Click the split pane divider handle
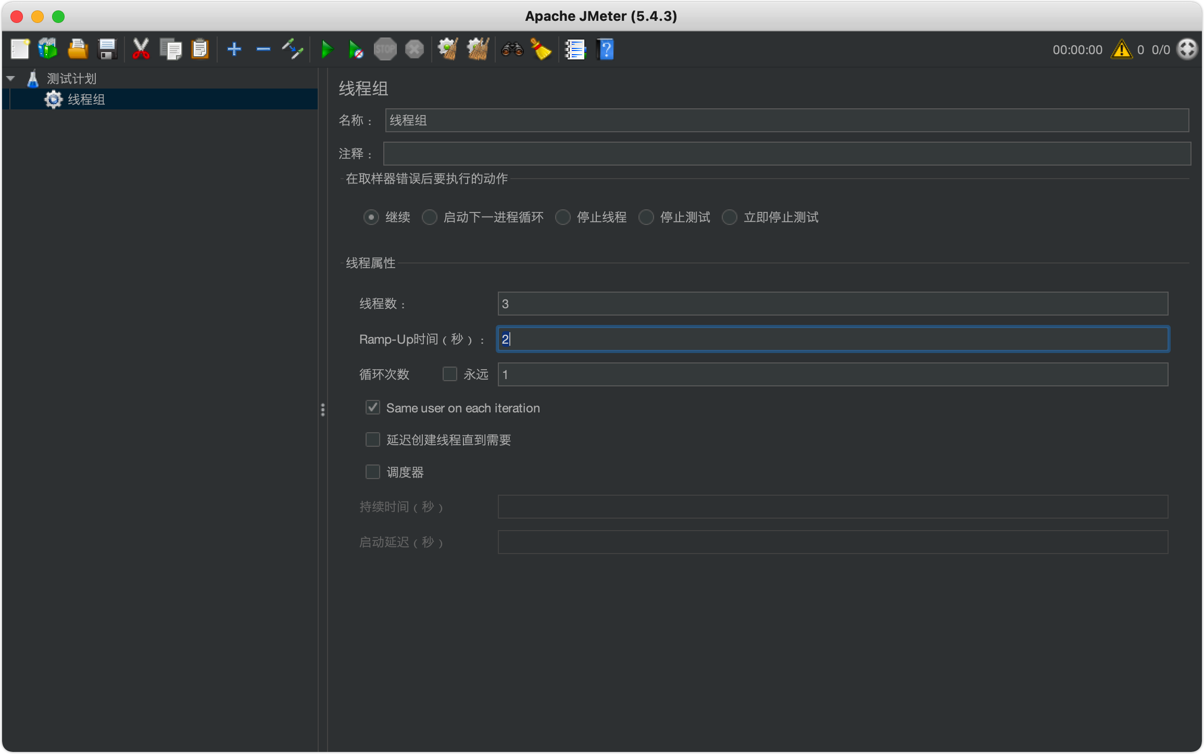Viewport: 1204px width, 754px height. 323,410
